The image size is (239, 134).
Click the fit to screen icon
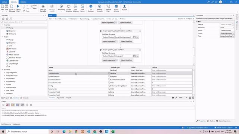pos(190,98)
